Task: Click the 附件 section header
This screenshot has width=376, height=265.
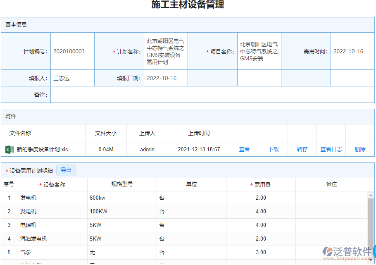Action: click(x=10, y=116)
